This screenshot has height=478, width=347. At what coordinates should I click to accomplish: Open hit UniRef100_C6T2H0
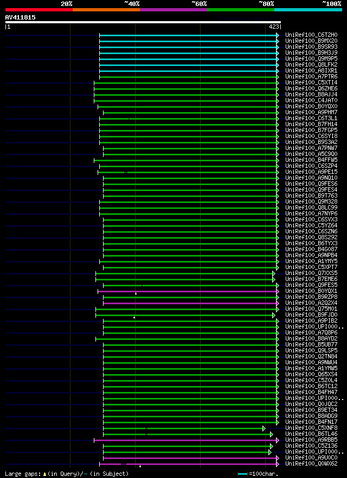311,35
